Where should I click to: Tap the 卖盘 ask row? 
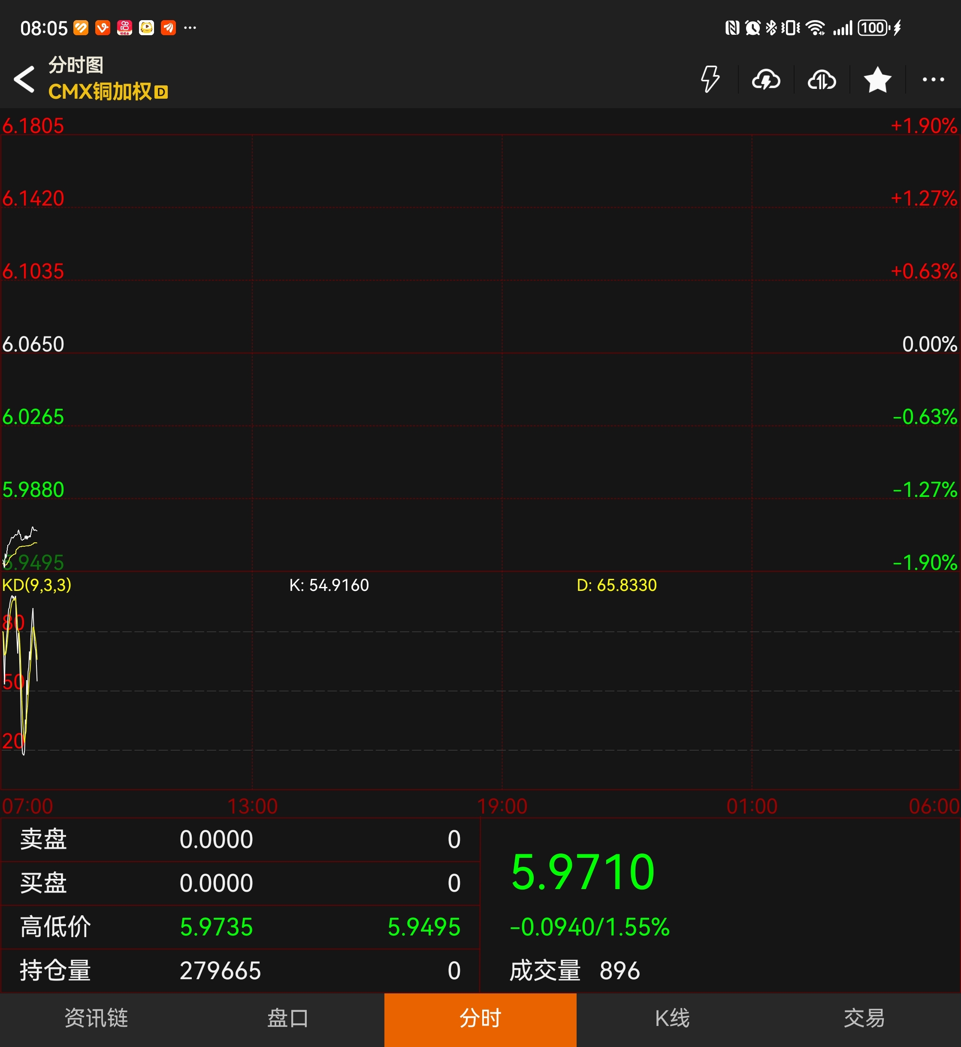(239, 839)
